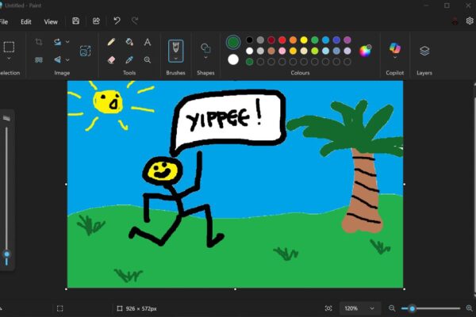Click the zoom in plus button
This screenshot has width=476, height=317.
click(x=468, y=308)
